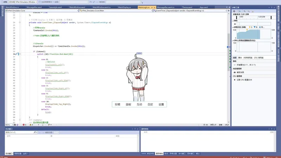Open MainWindow.xaml.cs tab
The width and height of the screenshot is (281, 158).
click(102, 7)
